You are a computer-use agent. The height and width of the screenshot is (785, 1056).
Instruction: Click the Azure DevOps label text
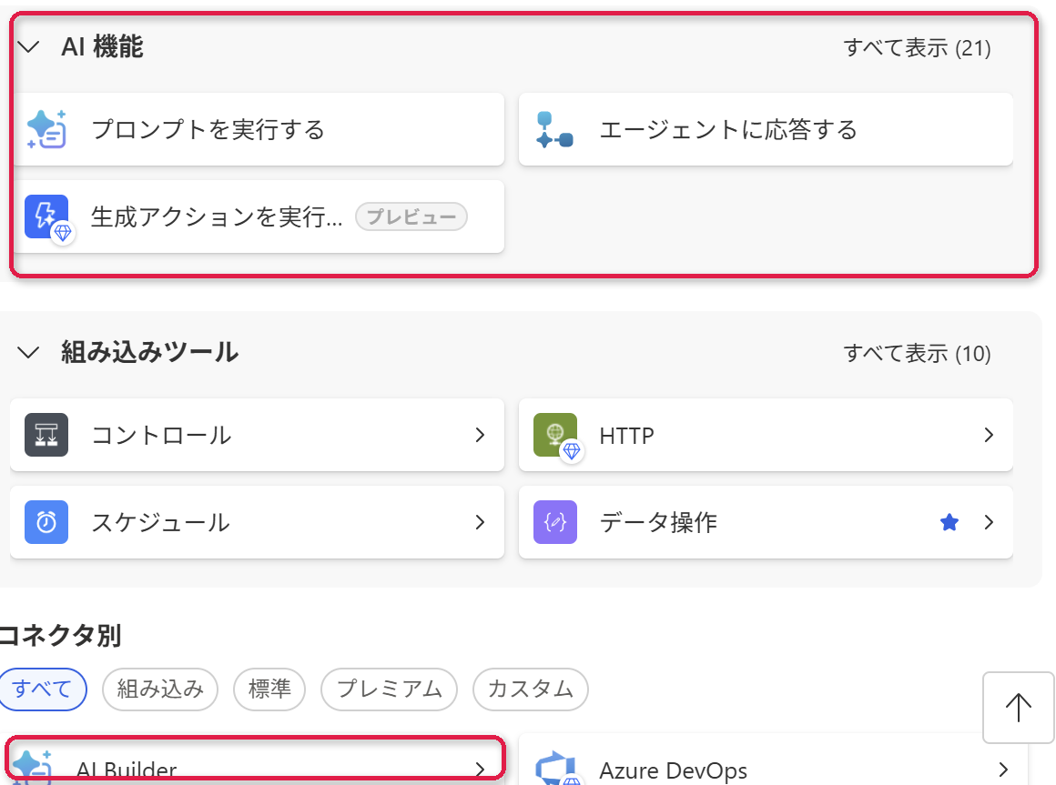pos(674,770)
